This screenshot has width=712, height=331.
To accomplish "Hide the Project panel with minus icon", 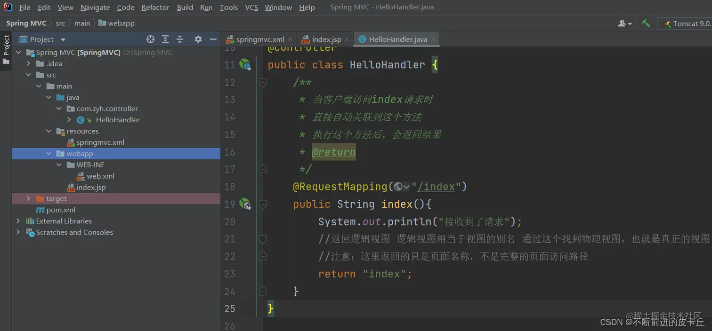I will [x=213, y=39].
